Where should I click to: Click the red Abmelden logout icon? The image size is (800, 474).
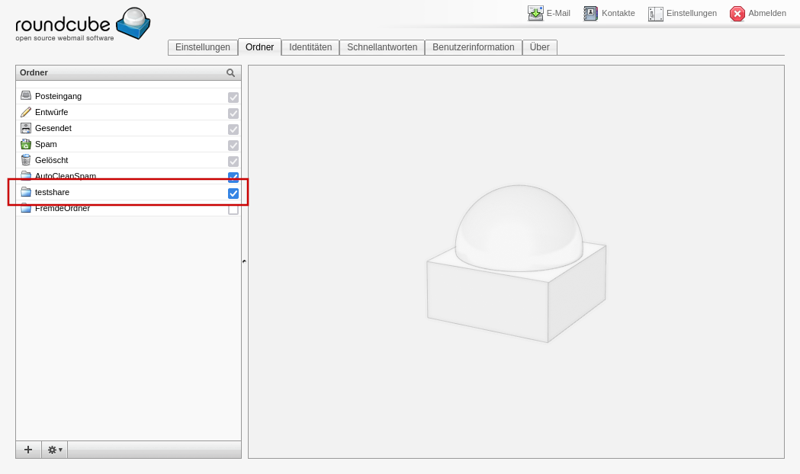click(737, 13)
